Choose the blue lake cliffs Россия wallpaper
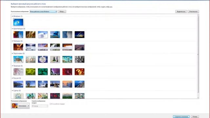 (79, 84)
